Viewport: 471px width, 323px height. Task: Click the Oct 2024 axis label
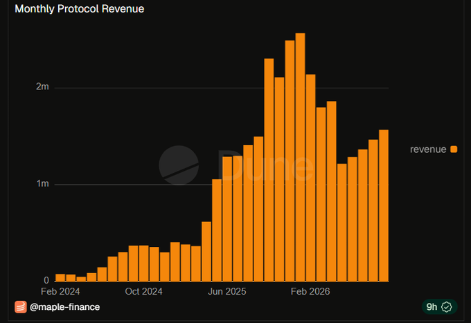pyautogui.click(x=143, y=291)
